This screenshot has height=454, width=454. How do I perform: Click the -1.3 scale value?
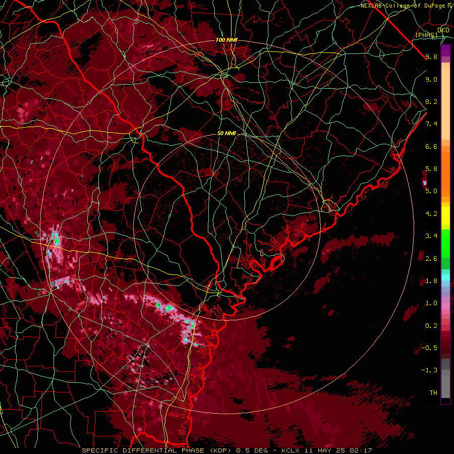click(x=429, y=370)
